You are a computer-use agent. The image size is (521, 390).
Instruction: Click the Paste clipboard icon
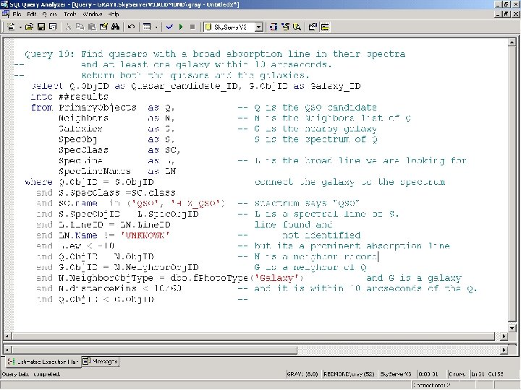tap(92, 27)
